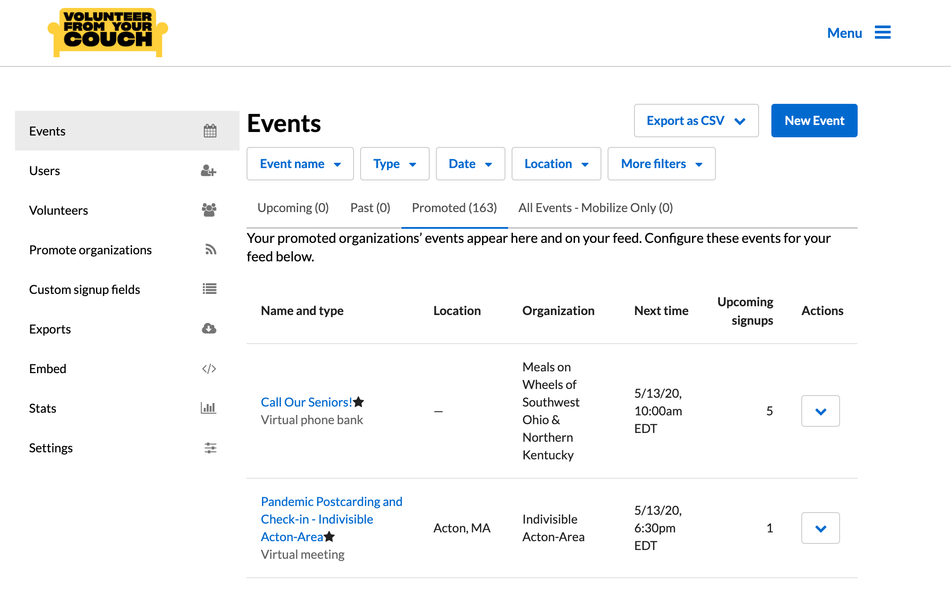Screen dimensions: 951x594
Task: Open the Export as CSV dropdown
Action: coord(696,121)
